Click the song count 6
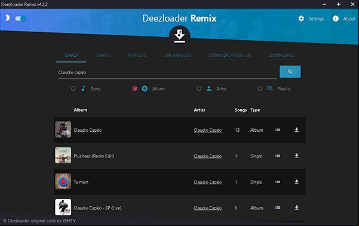Image resolution: width=359 pixels, height=226 pixels. coord(236,208)
